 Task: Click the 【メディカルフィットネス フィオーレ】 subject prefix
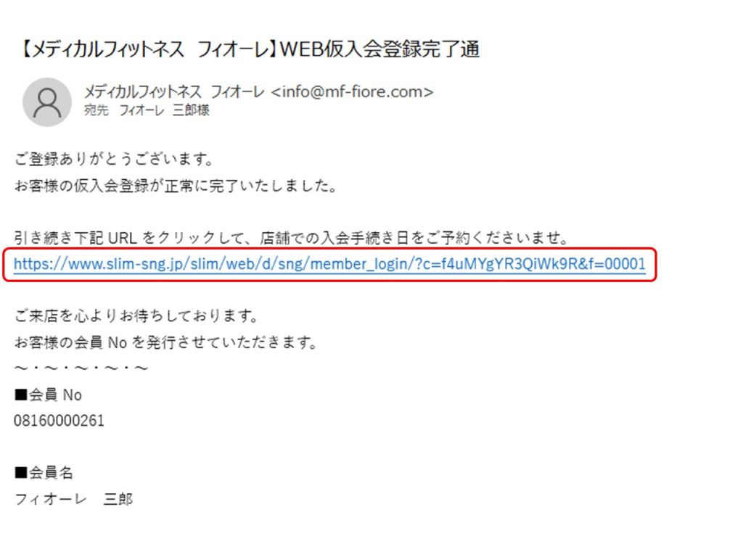(148, 49)
